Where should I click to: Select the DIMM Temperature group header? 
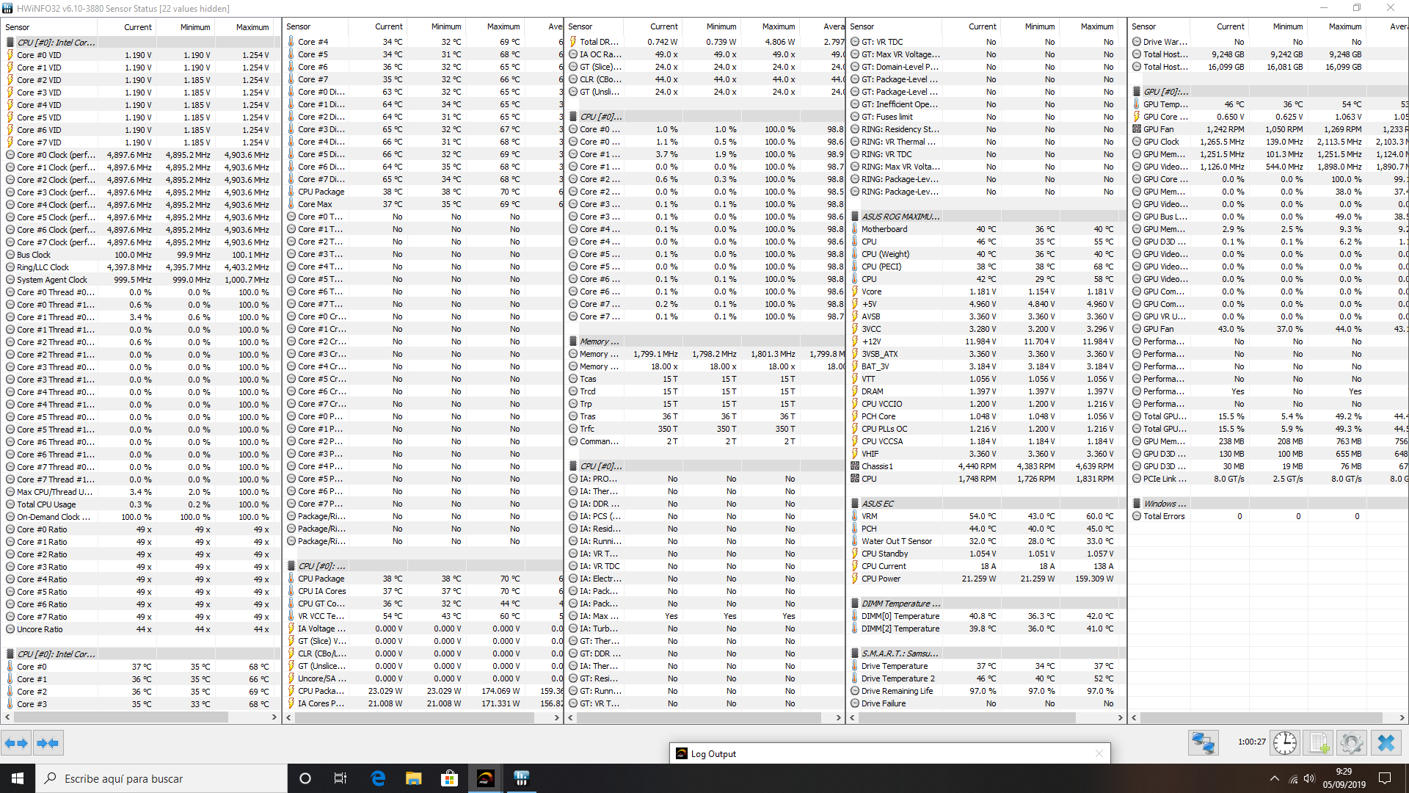tap(900, 604)
